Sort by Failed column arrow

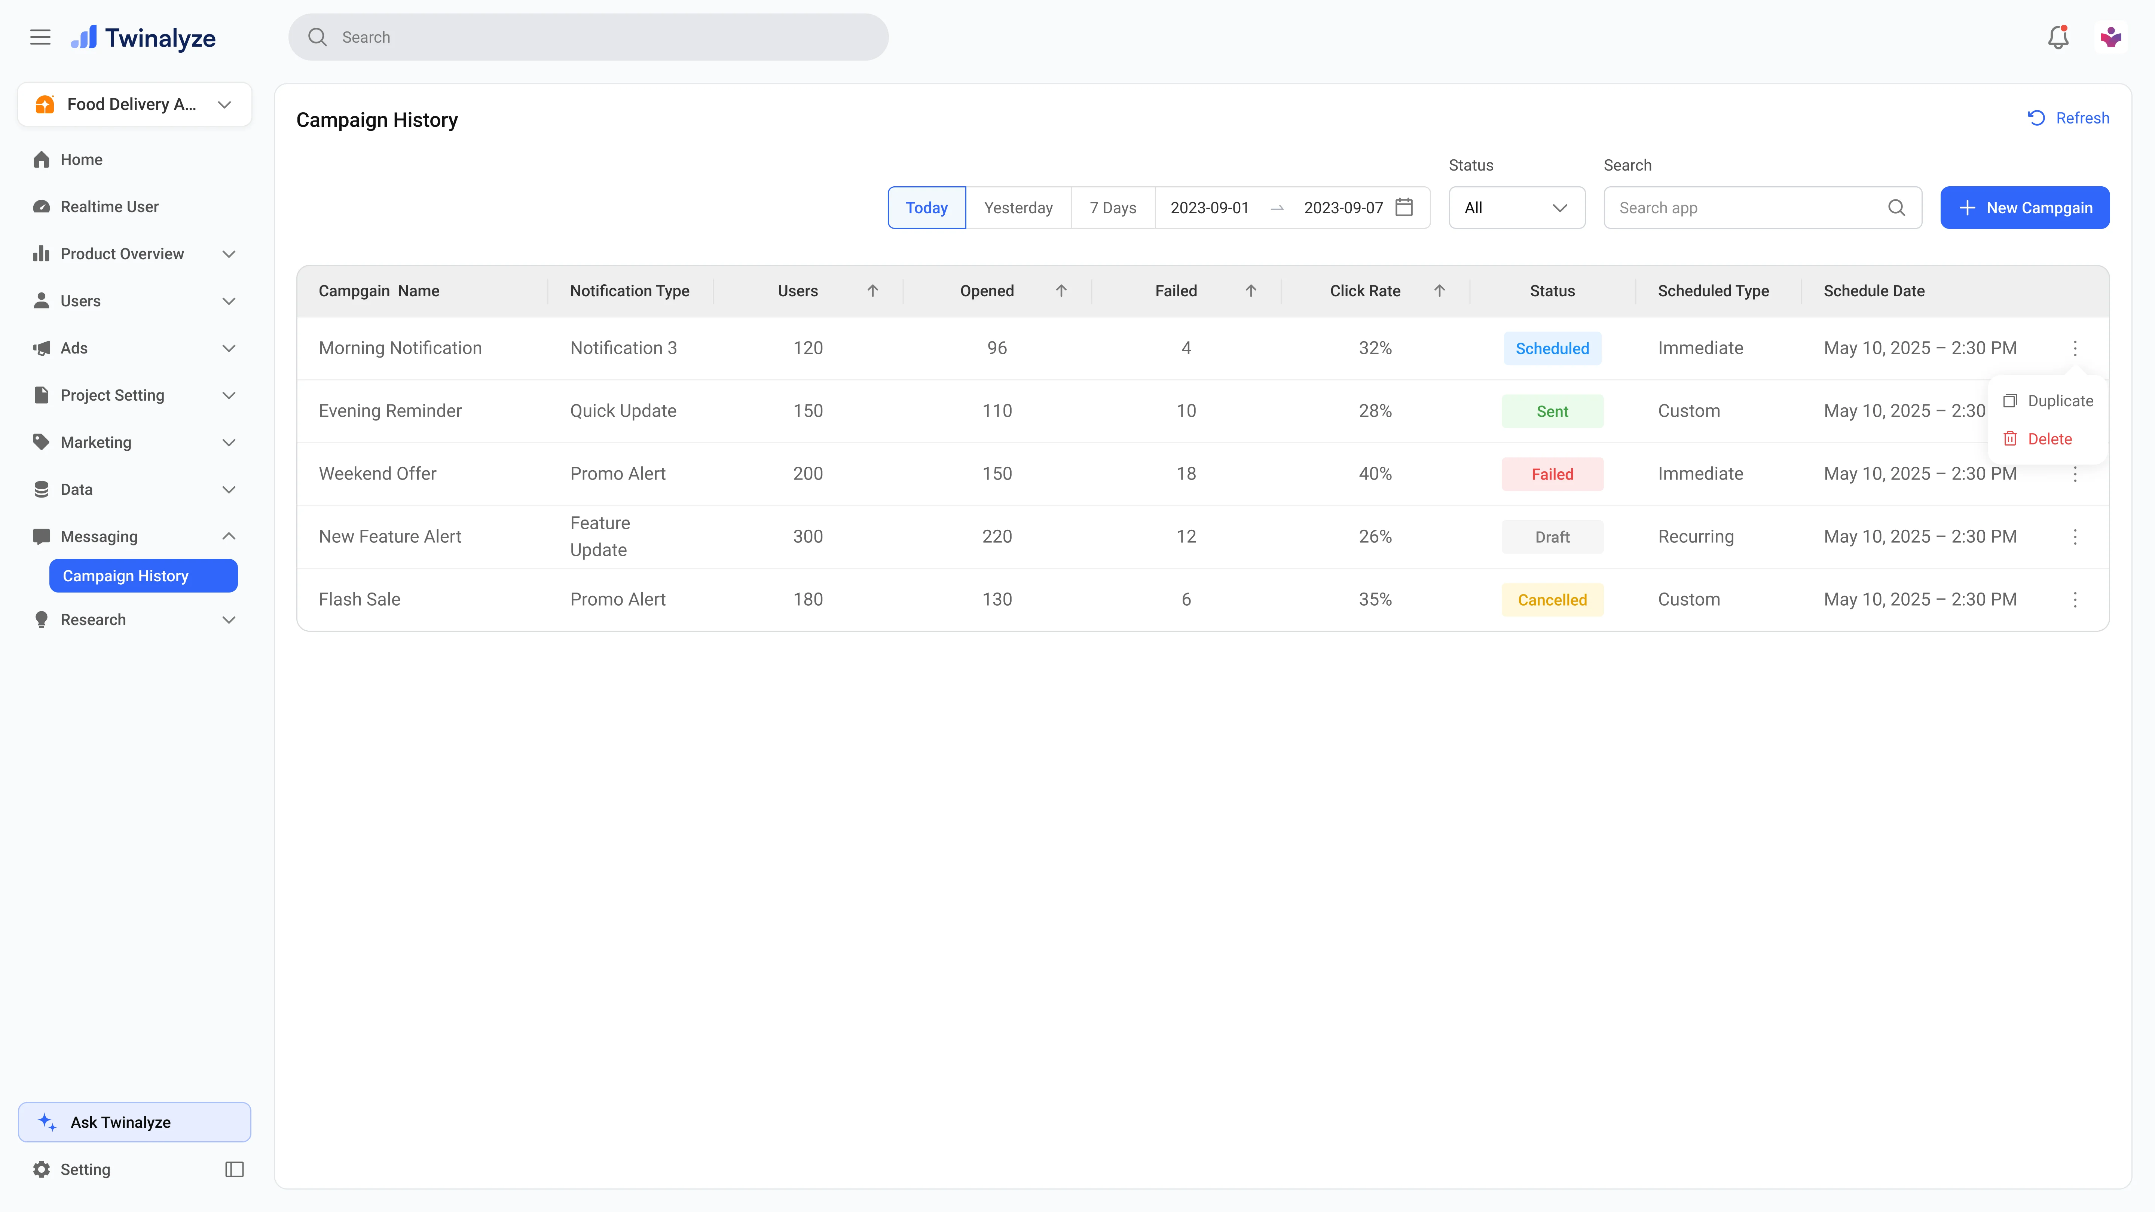(x=1251, y=290)
